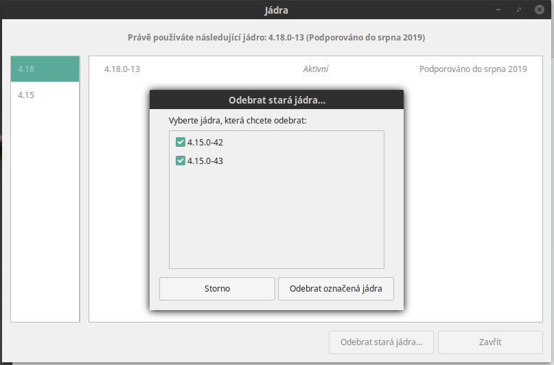The image size is (554, 365).
Task: Click Podporováno do srpna 2019 in the kernel row
Action: (473, 69)
